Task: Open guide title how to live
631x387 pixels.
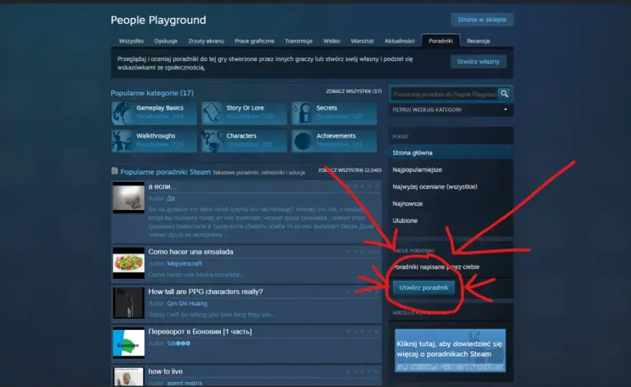Action: point(165,371)
